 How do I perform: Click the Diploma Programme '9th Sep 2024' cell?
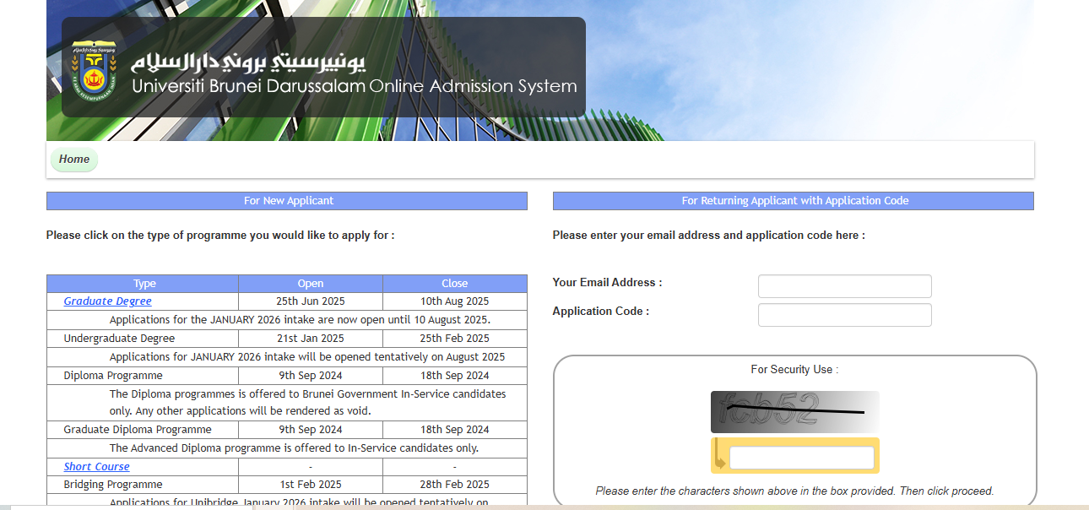[311, 376]
